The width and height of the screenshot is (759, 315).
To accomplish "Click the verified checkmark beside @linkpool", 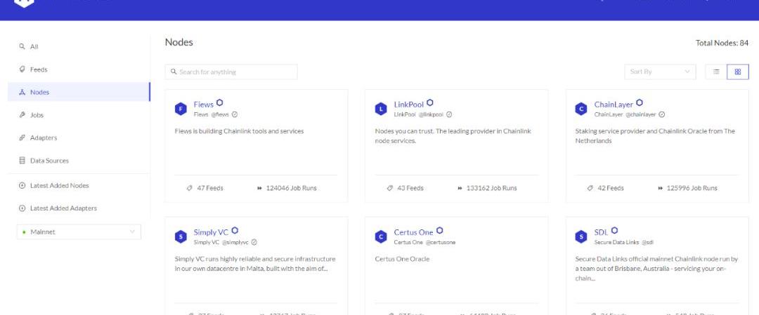I will coord(449,114).
